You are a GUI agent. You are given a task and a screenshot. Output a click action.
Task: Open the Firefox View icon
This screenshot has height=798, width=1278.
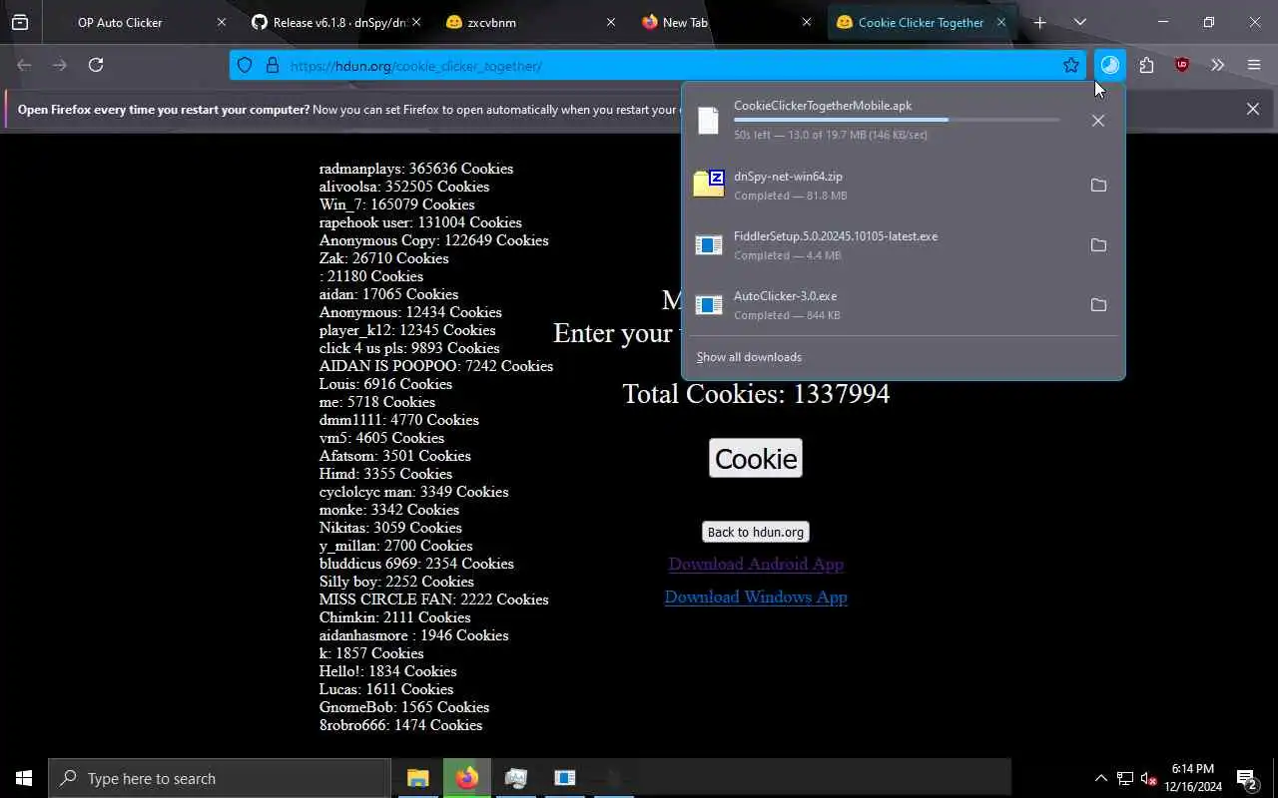point(20,22)
